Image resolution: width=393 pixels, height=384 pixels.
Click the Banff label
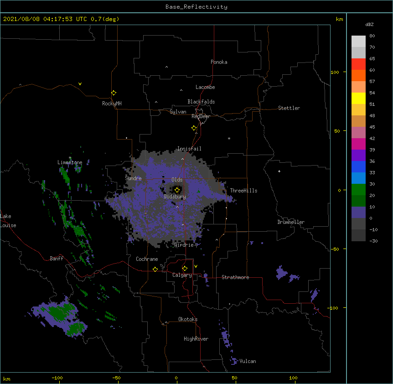(57, 259)
